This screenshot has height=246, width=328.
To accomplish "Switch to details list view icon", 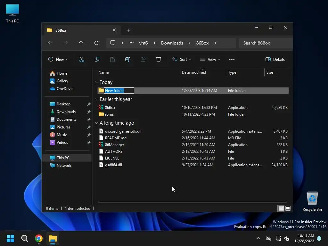I will click(281, 208).
